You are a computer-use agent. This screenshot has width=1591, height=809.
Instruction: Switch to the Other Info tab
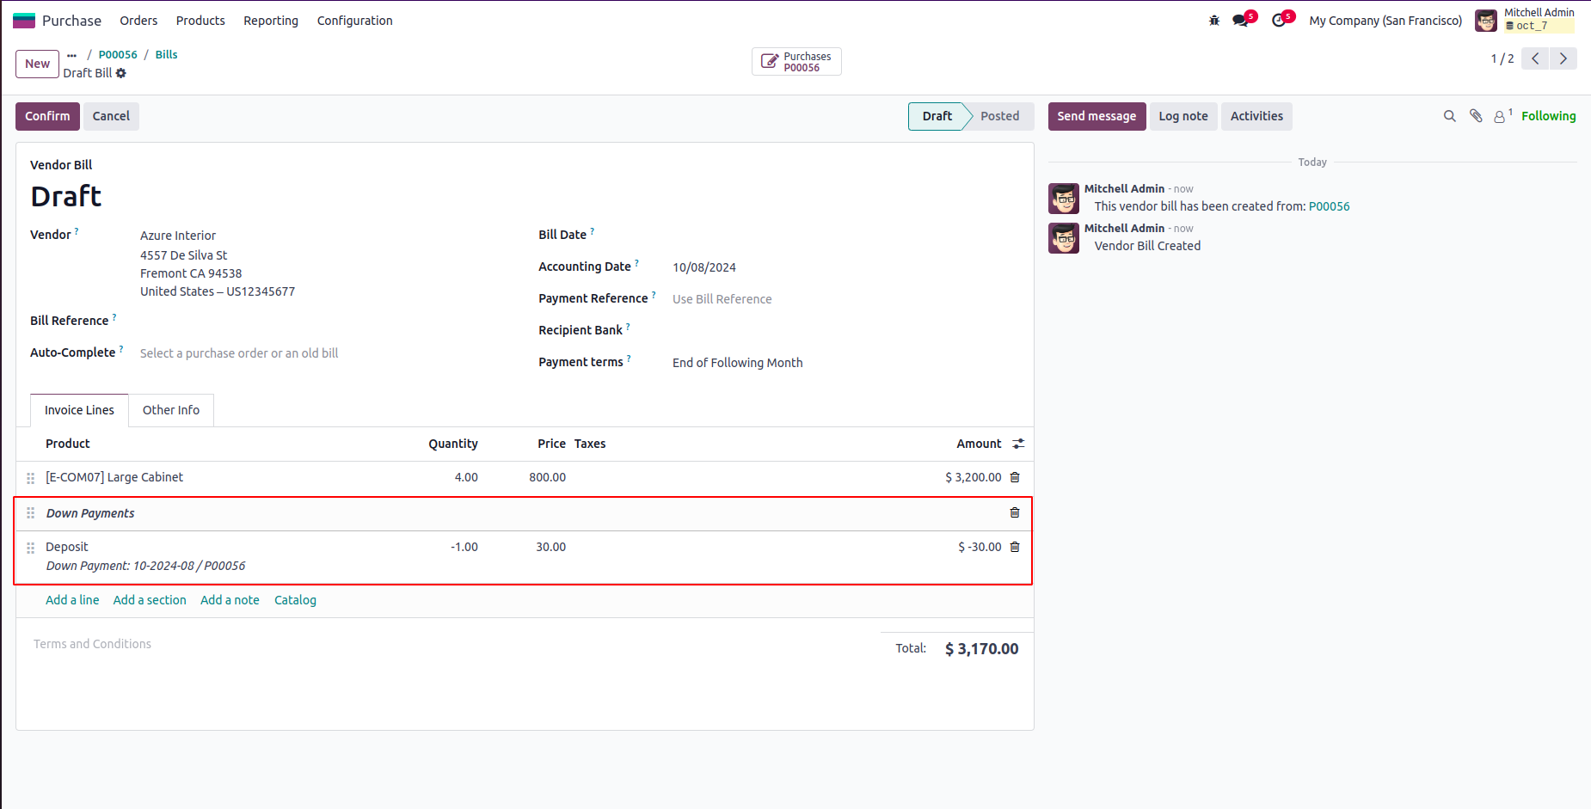[x=171, y=410]
